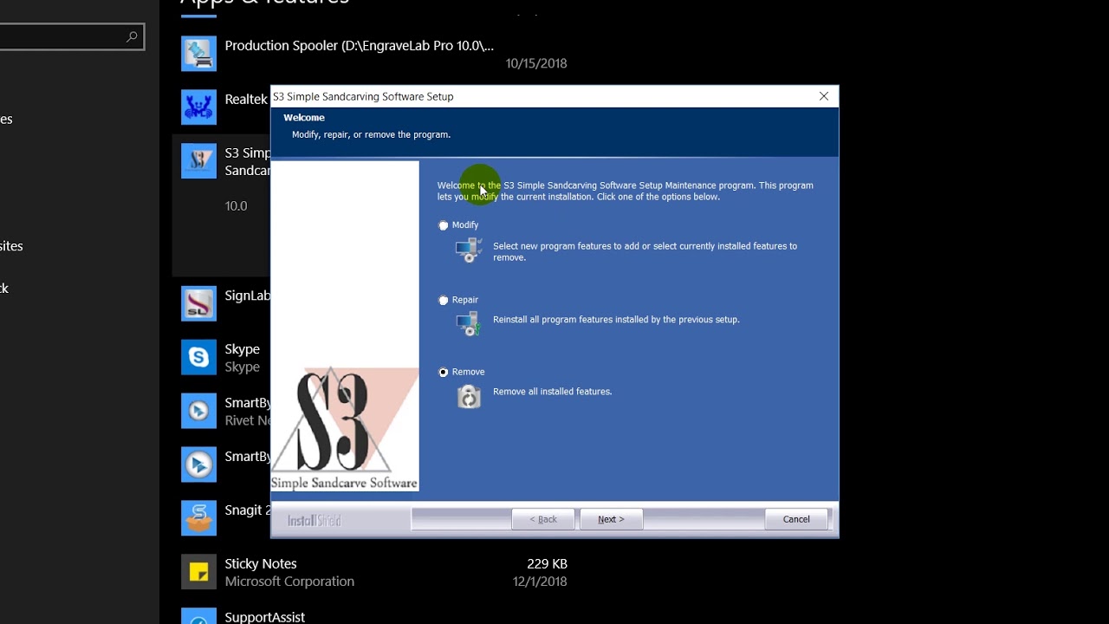Image resolution: width=1109 pixels, height=624 pixels.
Task: Click the Realtek app icon in list
Action: tap(198, 107)
